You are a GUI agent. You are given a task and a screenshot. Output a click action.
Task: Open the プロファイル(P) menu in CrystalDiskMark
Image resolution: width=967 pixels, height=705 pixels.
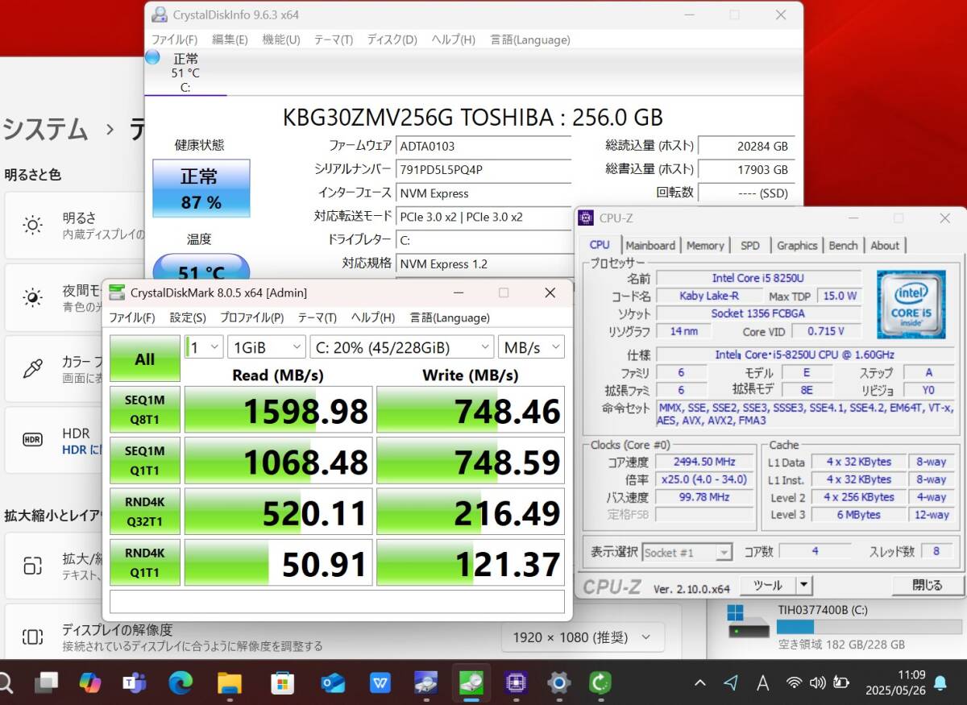coord(251,317)
